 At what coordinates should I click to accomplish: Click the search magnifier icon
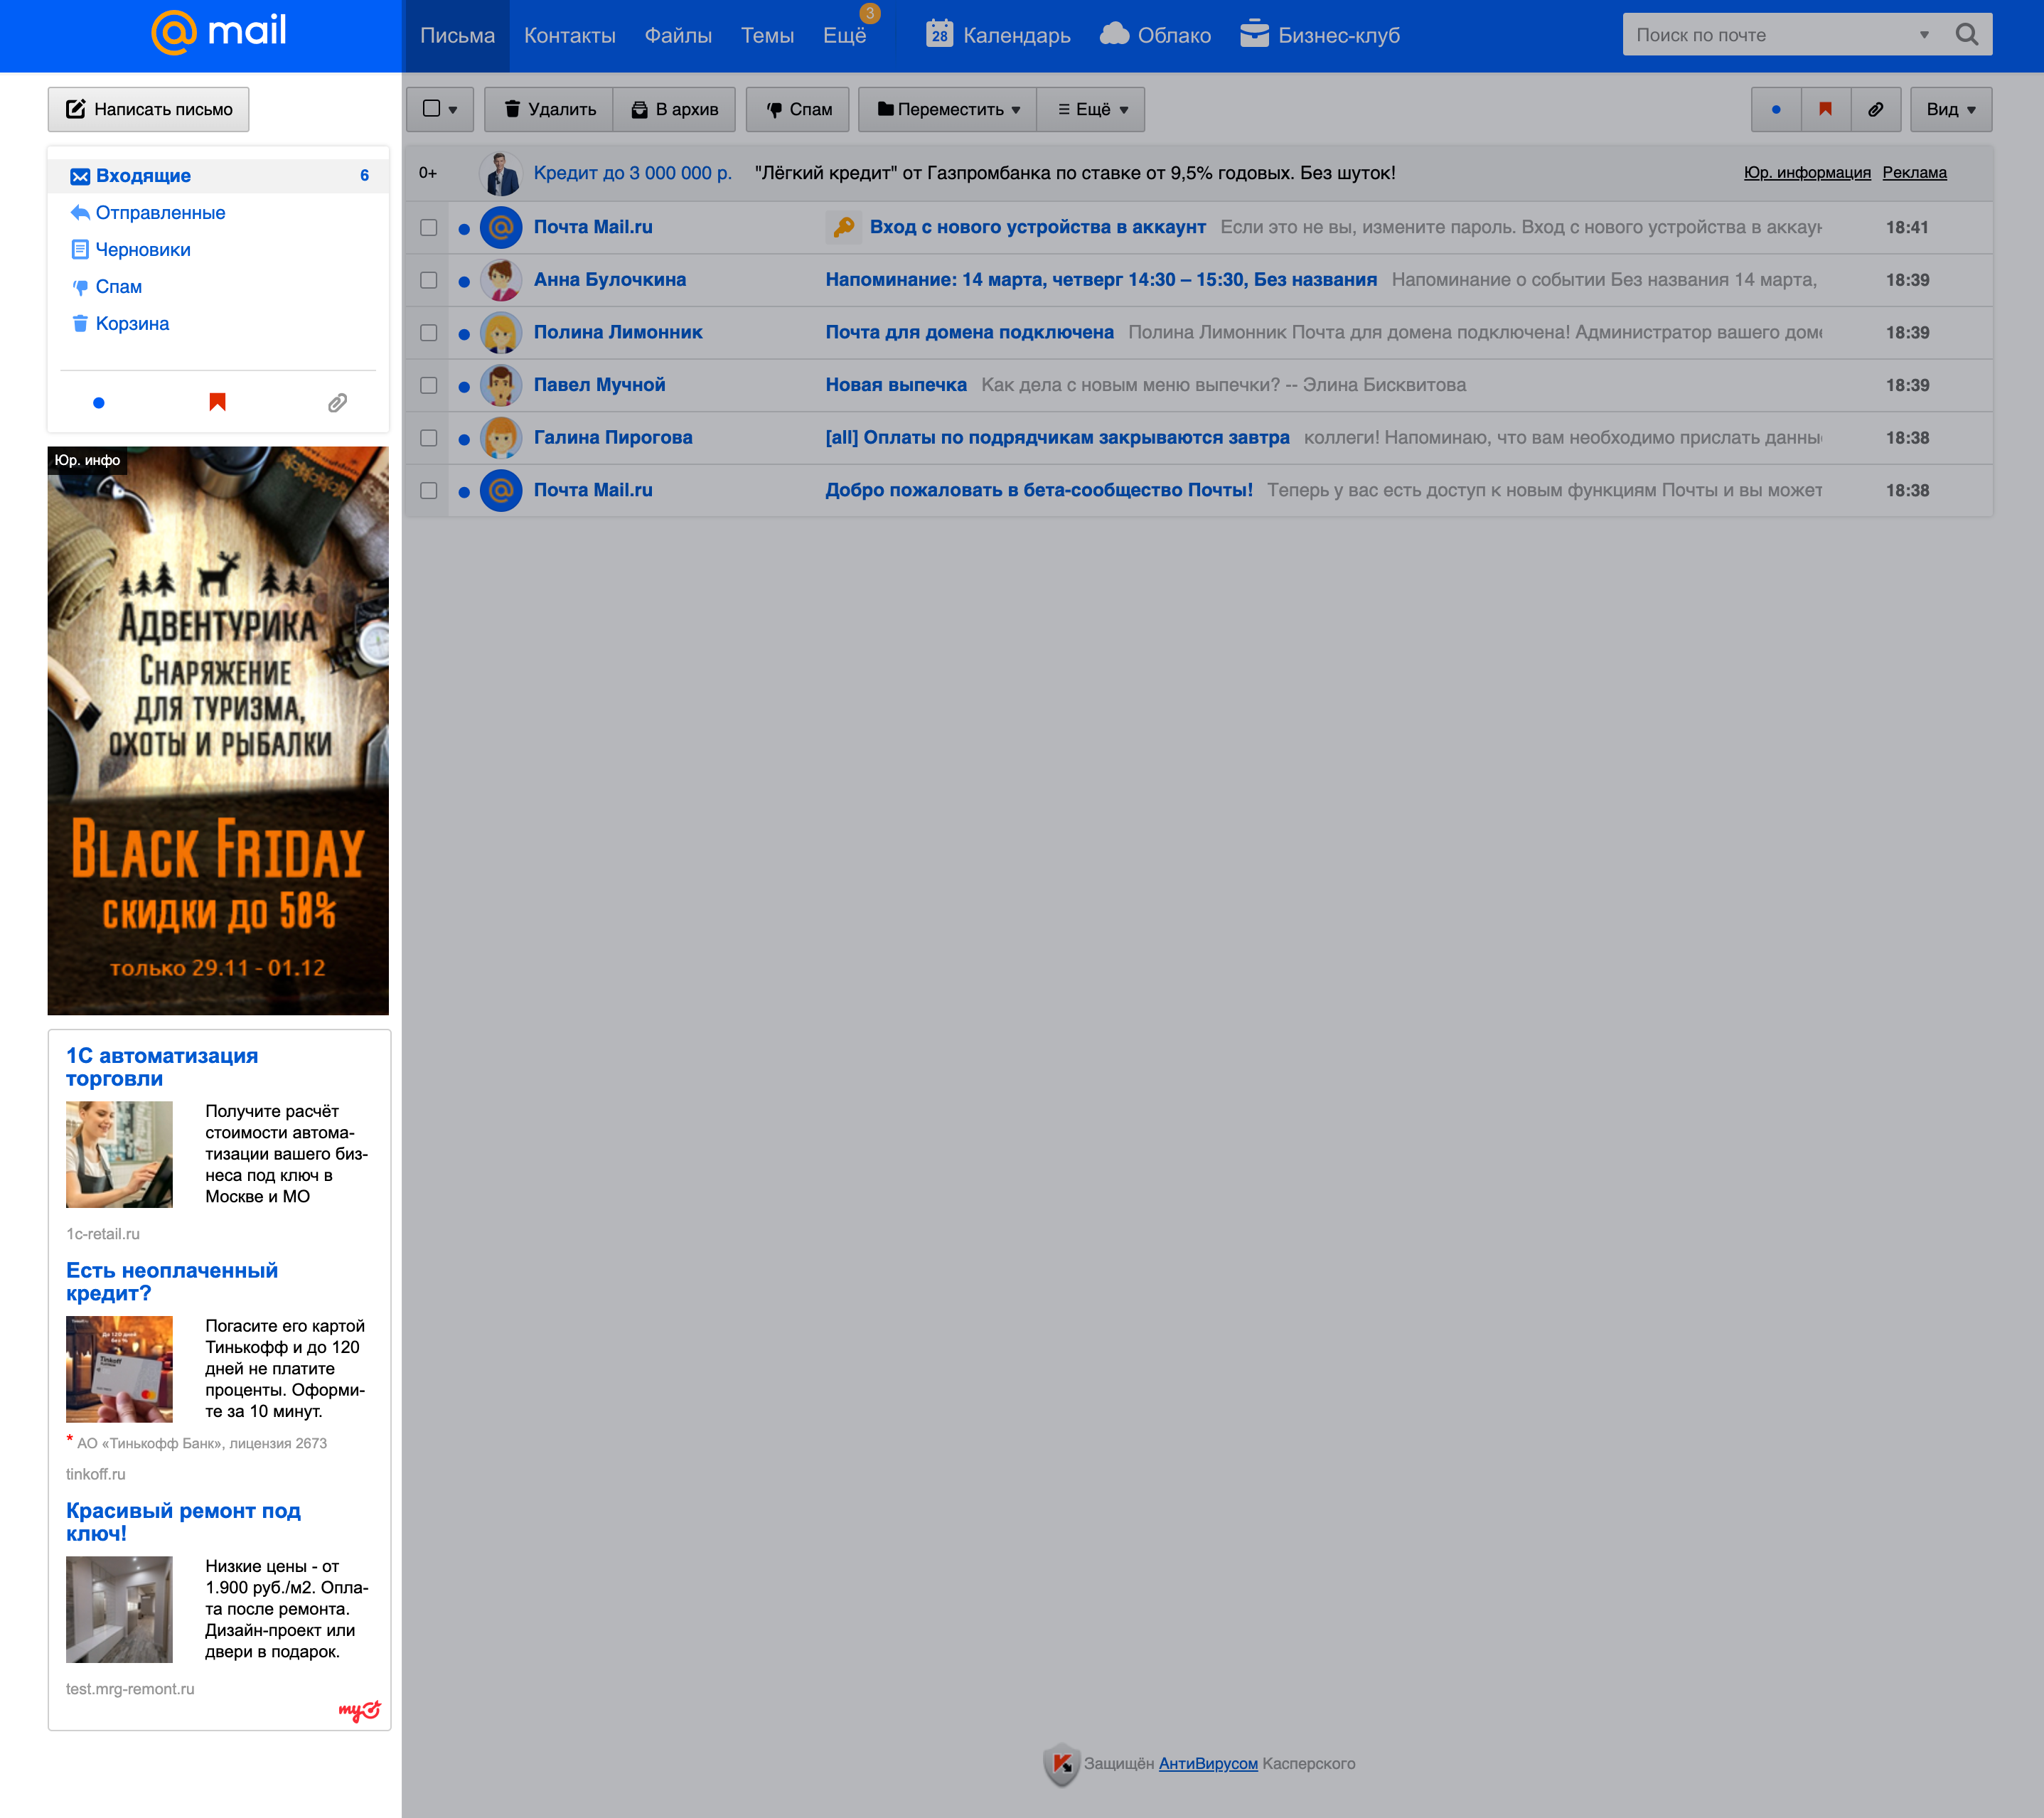(1966, 35)
